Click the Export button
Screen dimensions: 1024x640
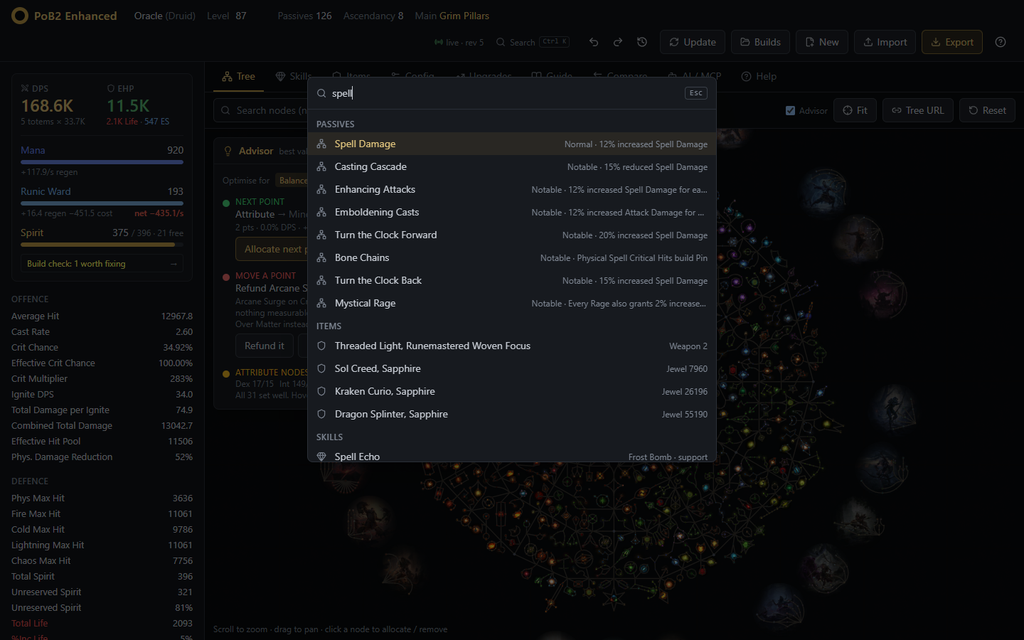click(952, 42)
